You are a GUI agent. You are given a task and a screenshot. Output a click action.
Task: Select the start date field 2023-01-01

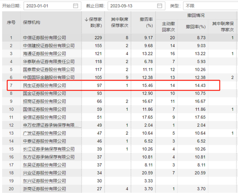tap(52, 6)
